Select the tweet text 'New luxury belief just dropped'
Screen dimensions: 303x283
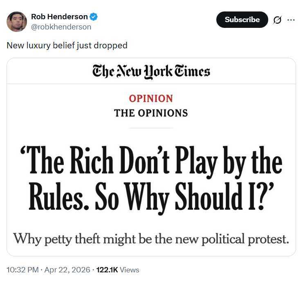point(67,45)
